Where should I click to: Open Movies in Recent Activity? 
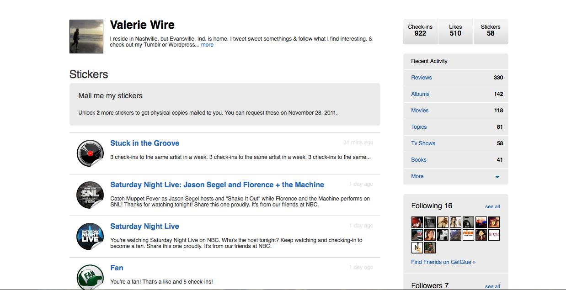(x=420, y=111)
